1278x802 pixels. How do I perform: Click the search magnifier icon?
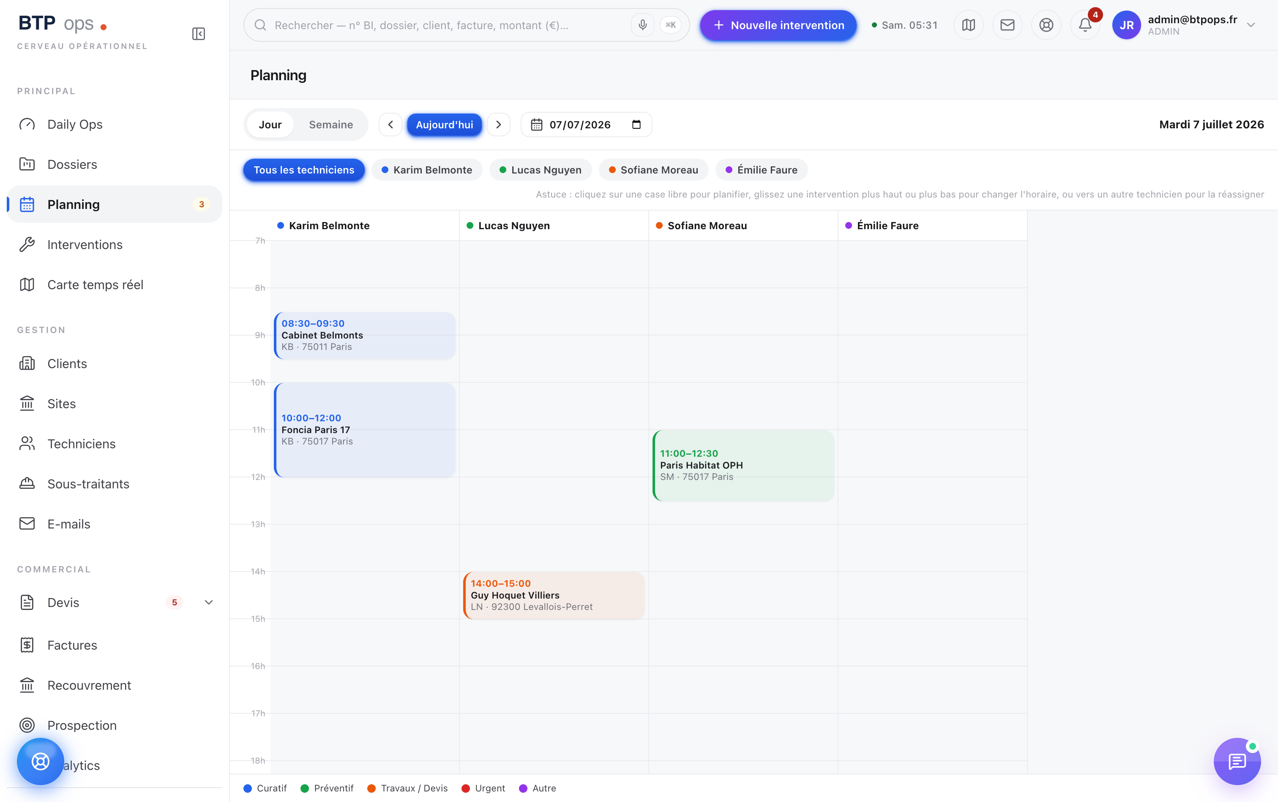tap(260, 25)
